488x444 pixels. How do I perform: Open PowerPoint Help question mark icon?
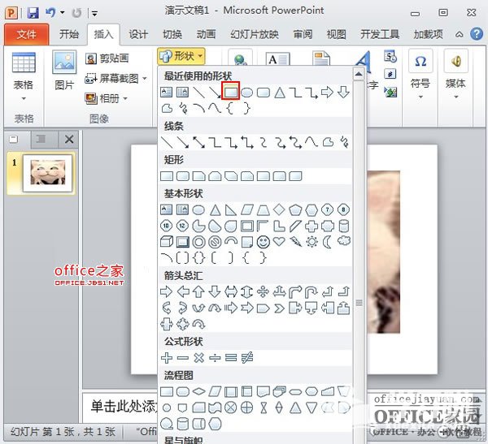(477, 33)
